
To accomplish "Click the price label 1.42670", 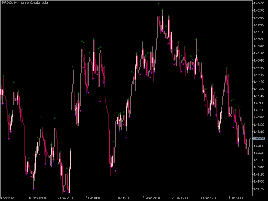I will click(x=259, y=153).
